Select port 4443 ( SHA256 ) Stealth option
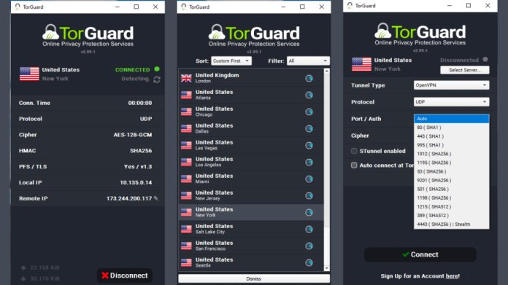 tap(451, 225)
